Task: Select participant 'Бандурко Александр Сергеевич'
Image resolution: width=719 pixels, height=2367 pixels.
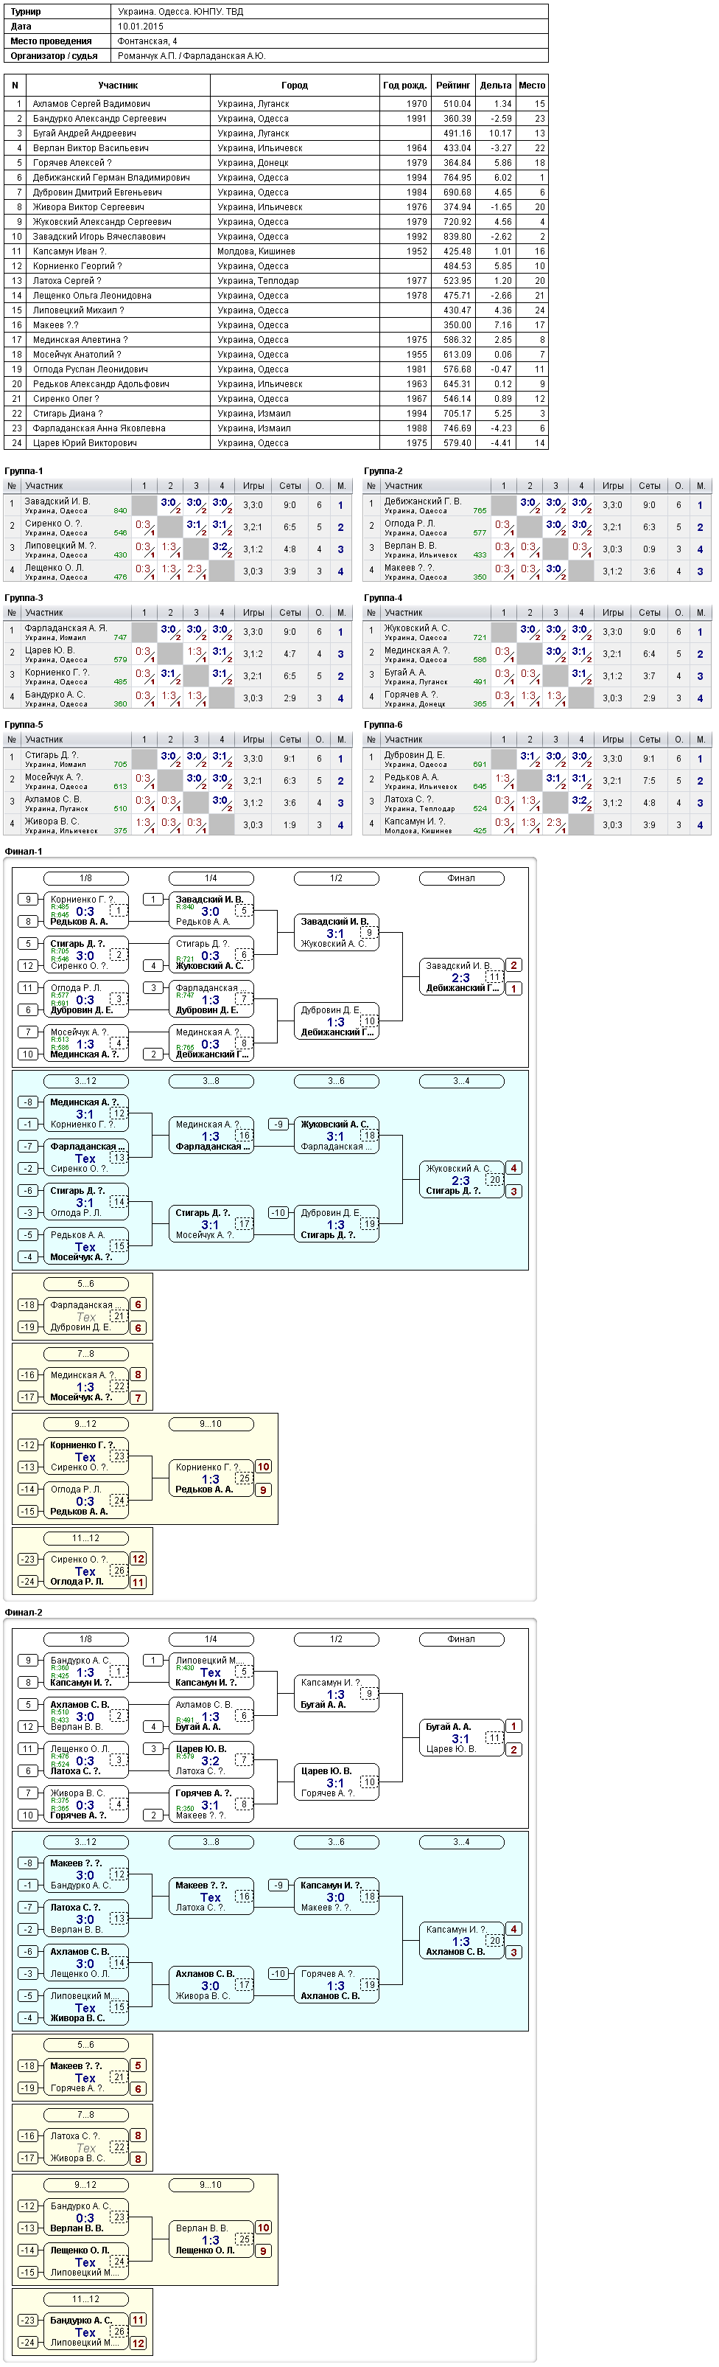Action: point(99,119)
